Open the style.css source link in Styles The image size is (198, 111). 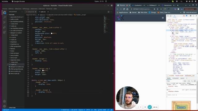pos(188,85)
